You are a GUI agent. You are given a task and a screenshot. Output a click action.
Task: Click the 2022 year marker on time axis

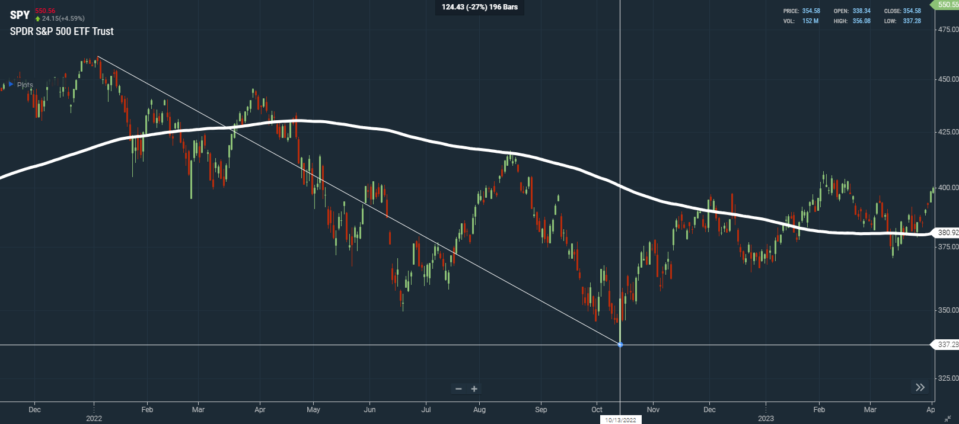tap(94, 419)
